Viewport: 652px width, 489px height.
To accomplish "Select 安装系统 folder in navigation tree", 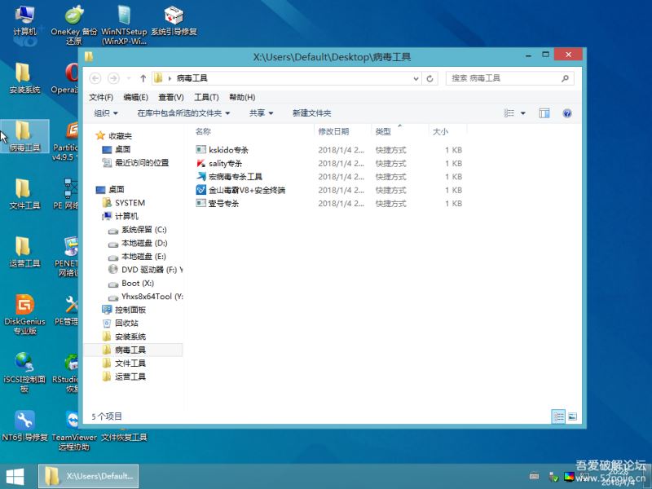I will (x=125, y=337).
